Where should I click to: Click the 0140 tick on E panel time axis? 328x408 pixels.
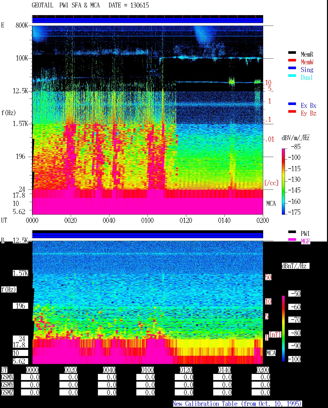point(224,220)
